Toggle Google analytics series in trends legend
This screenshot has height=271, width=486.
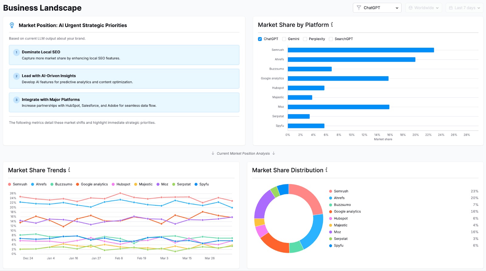(x=92, y=184)
